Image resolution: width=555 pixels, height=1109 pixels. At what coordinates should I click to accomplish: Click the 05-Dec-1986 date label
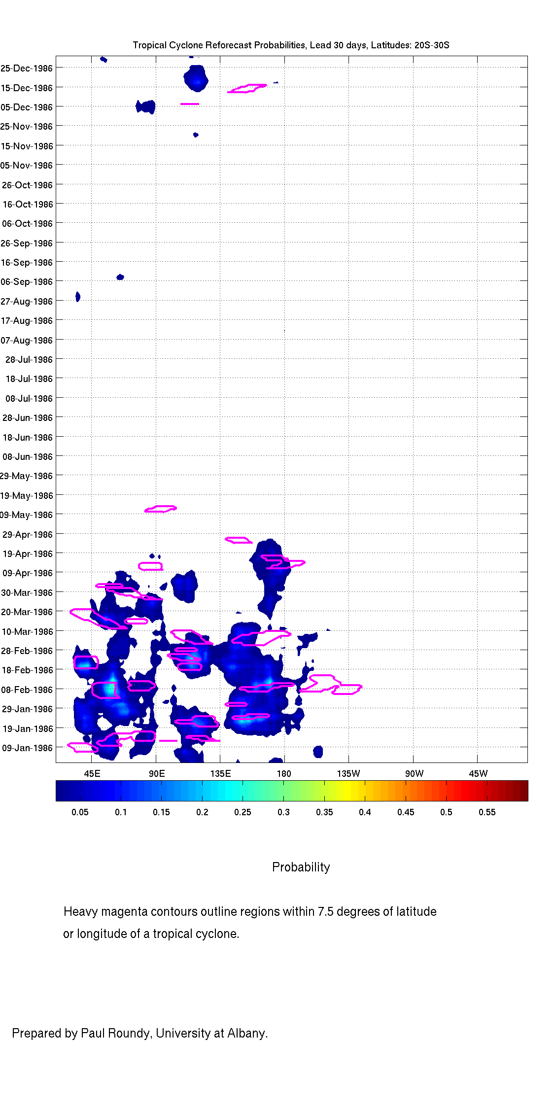(x=27, y=107)
